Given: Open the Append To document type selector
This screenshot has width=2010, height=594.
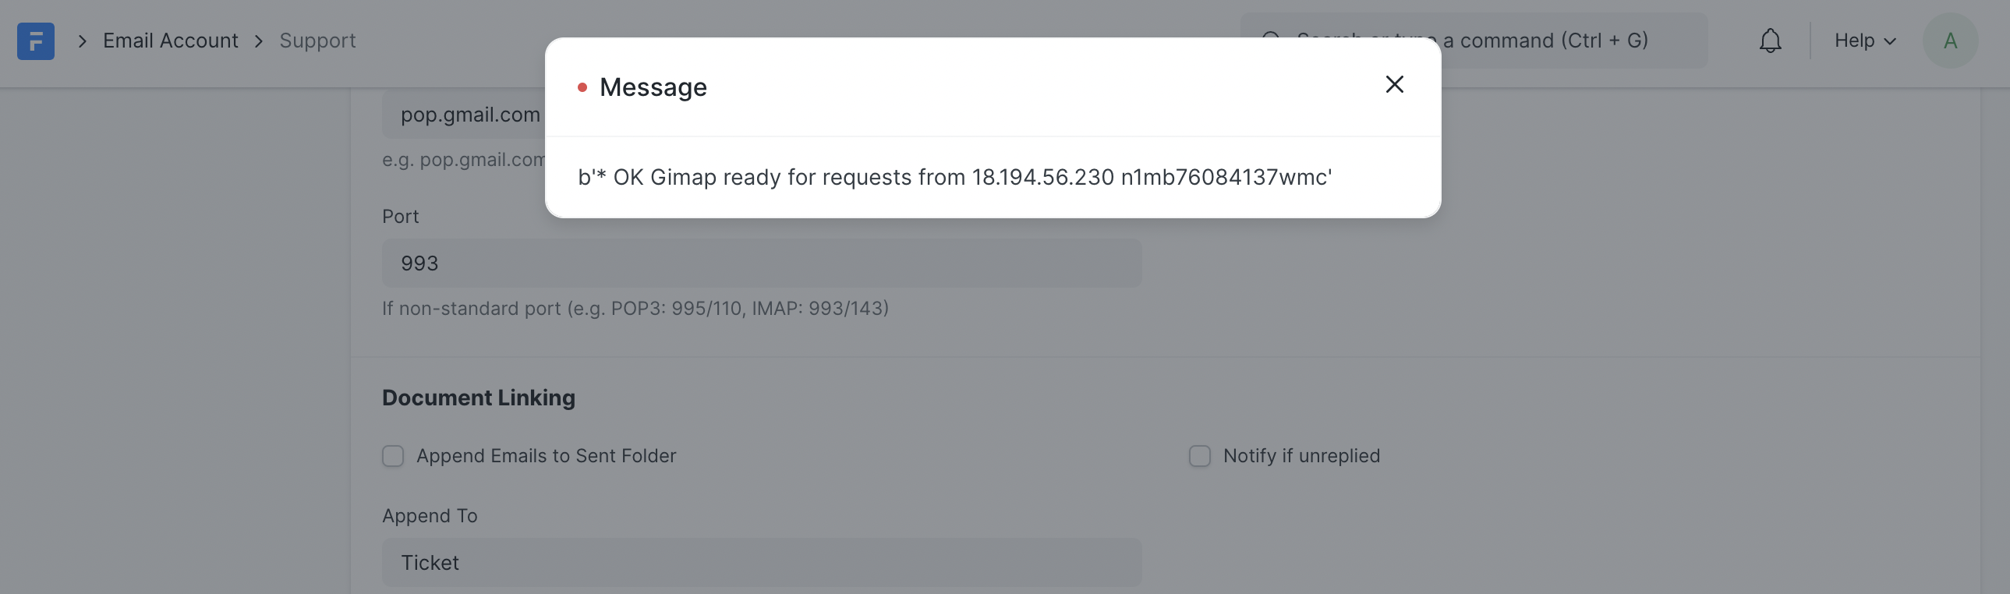Looking at the screenshot, I should pos(760,562).
